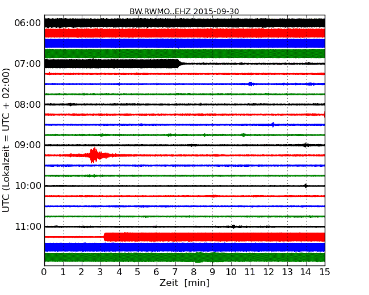Click x-axis tick label 0
Viewport: 369px width, 295px height.
[44, 272]
